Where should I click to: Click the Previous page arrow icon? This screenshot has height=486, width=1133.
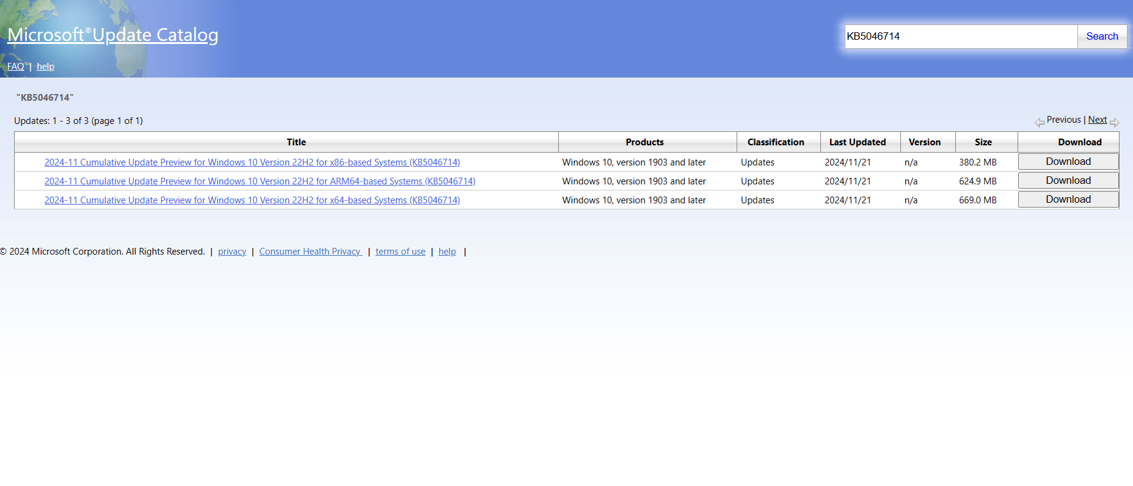click(x=1040, y=123)
